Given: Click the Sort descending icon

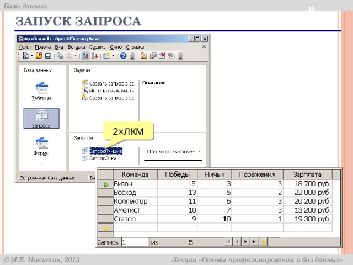Looking at the screenshot, I should click(94, 56).
